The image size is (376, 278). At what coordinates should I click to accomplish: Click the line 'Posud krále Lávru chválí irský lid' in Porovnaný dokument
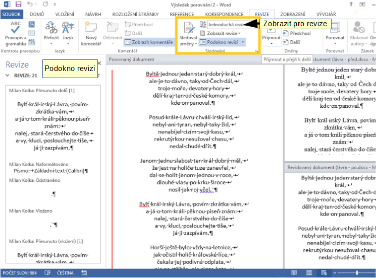(x=194, y=117)
